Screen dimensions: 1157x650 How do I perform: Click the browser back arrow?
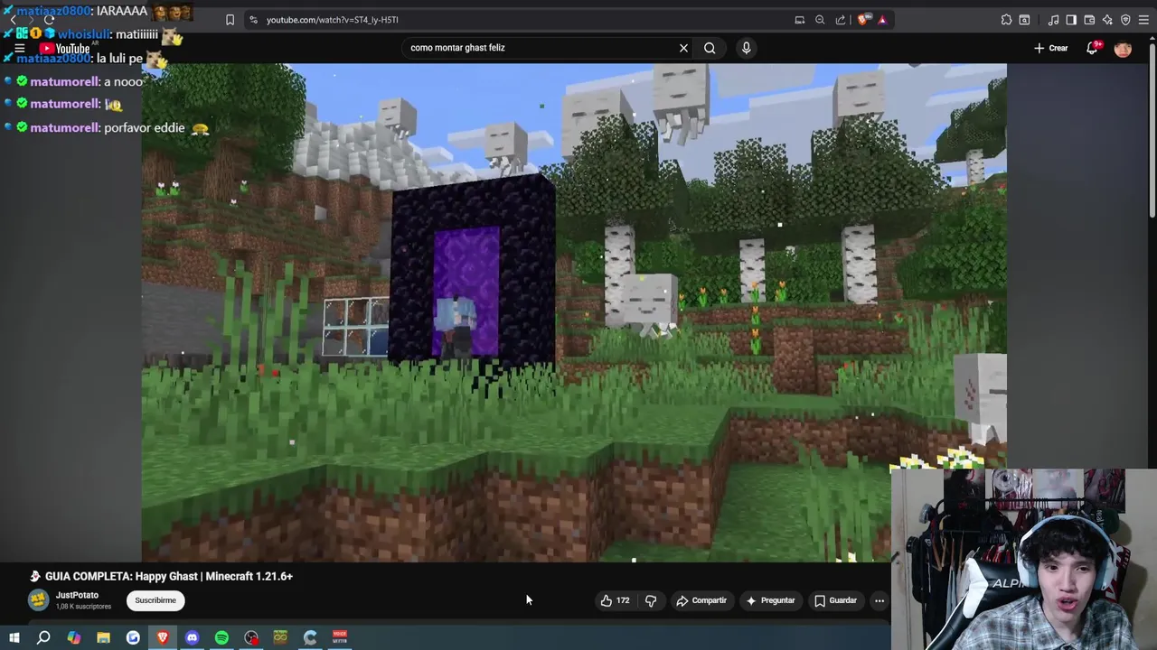[13, 19]
